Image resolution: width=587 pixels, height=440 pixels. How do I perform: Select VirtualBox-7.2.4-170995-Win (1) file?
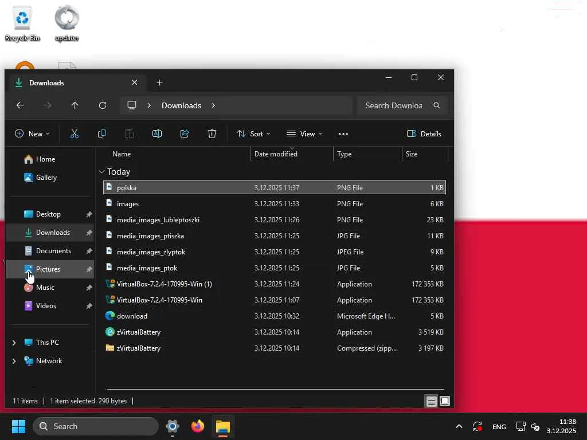pyautogui.click(x=275, y=284)
